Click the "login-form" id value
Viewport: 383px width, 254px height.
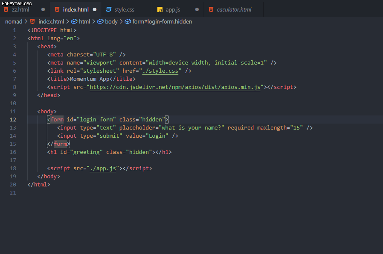point(96,120)
